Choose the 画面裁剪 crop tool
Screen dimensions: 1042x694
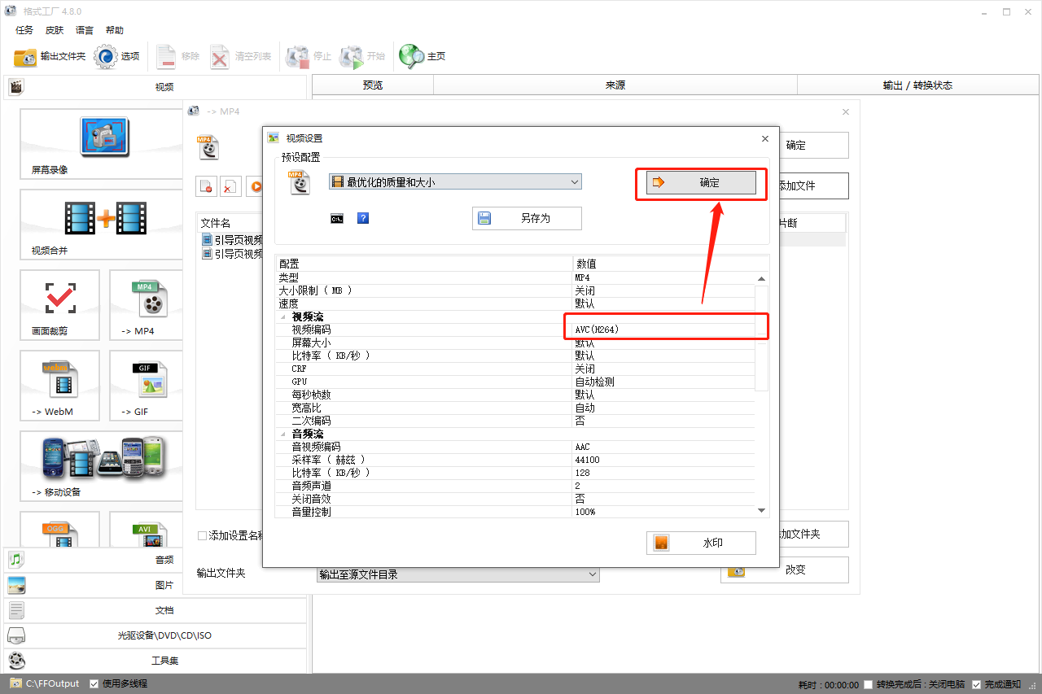pos(60,299)
